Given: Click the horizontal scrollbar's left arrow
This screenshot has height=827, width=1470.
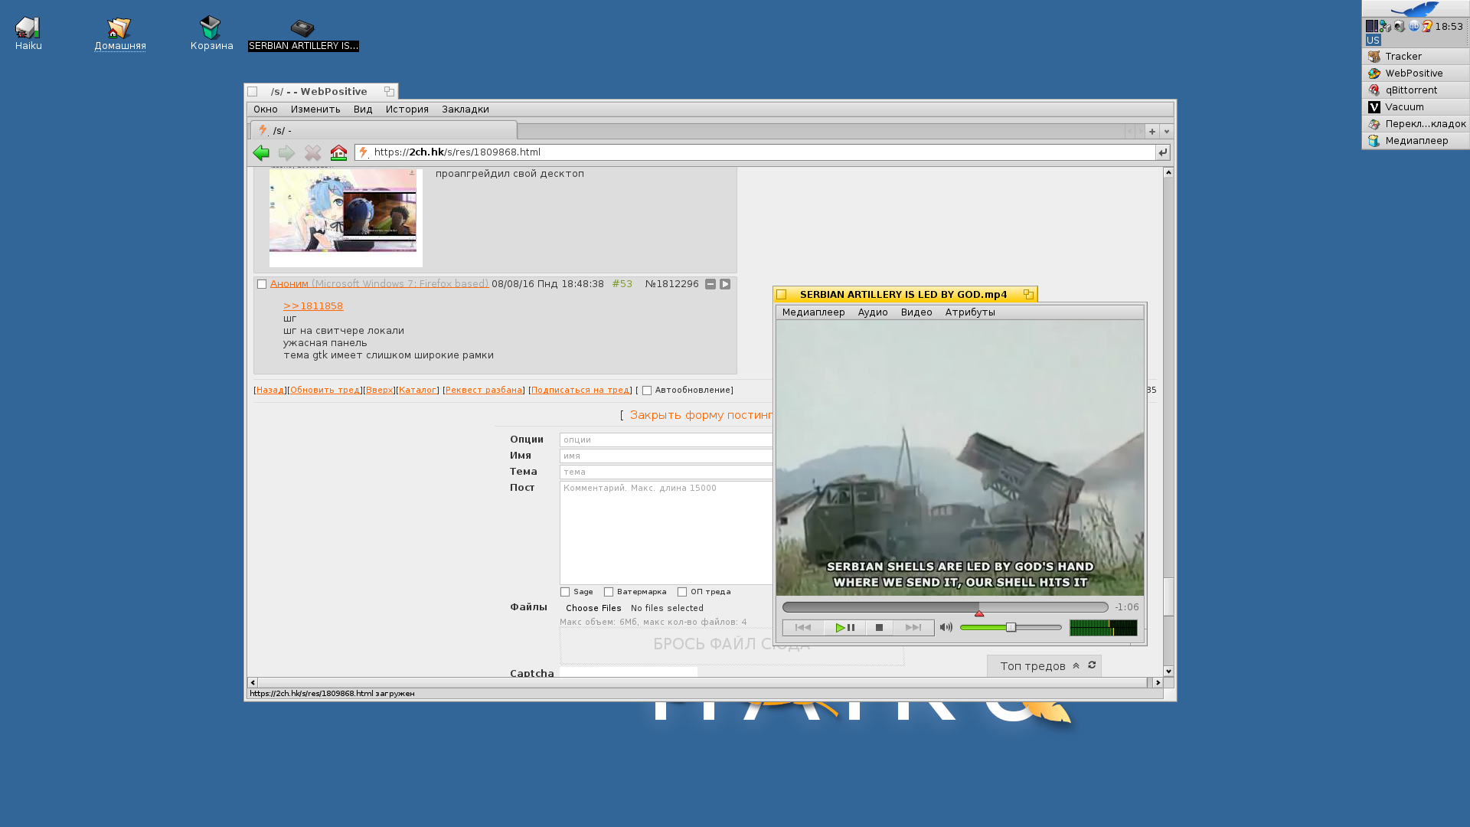Looking at the screenshot, I should (x=253, y=682).
